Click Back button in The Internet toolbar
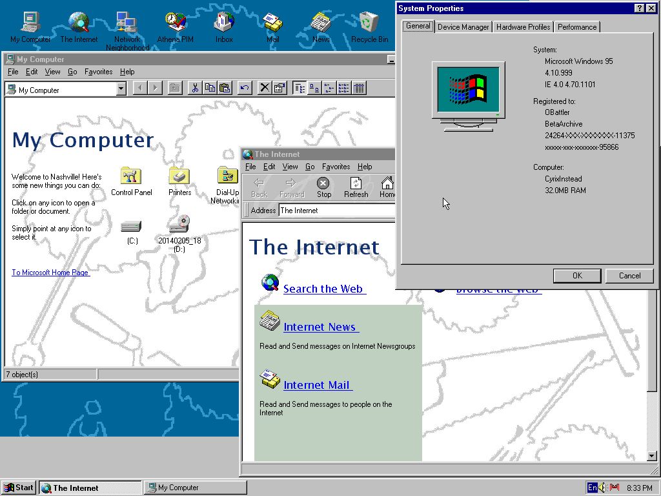This screenshot has width=661, height=496. click(x=259, y=188)
